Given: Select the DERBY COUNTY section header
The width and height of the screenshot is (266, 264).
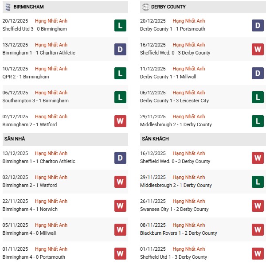Looking at the screenshot, I should click(168, 7).
